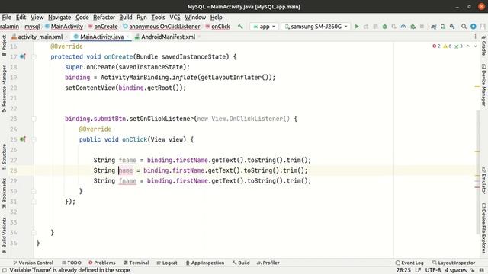Viewport: 488px width, 274px height.
Task: Open the Version Control tool window
Action: click(x=33, y=263)
